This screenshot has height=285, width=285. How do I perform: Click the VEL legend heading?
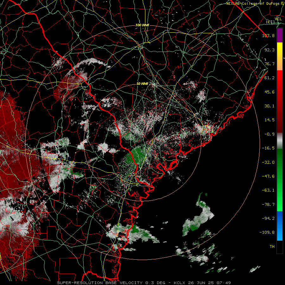pyautogui.click(x=278, y=19)
